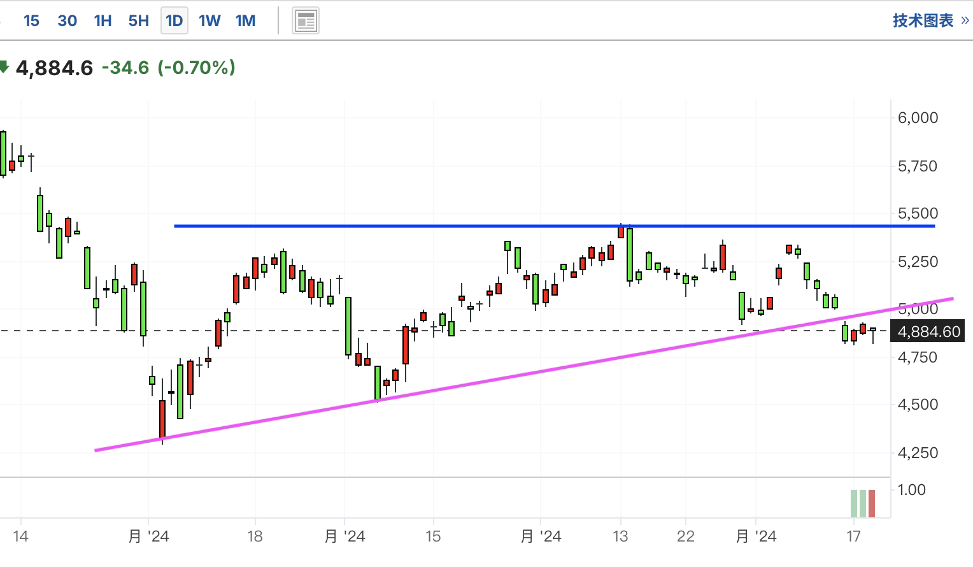Viewport: 973px width, 567px height.
Task: Select the 5H timeframe
Action: [138, 21]
